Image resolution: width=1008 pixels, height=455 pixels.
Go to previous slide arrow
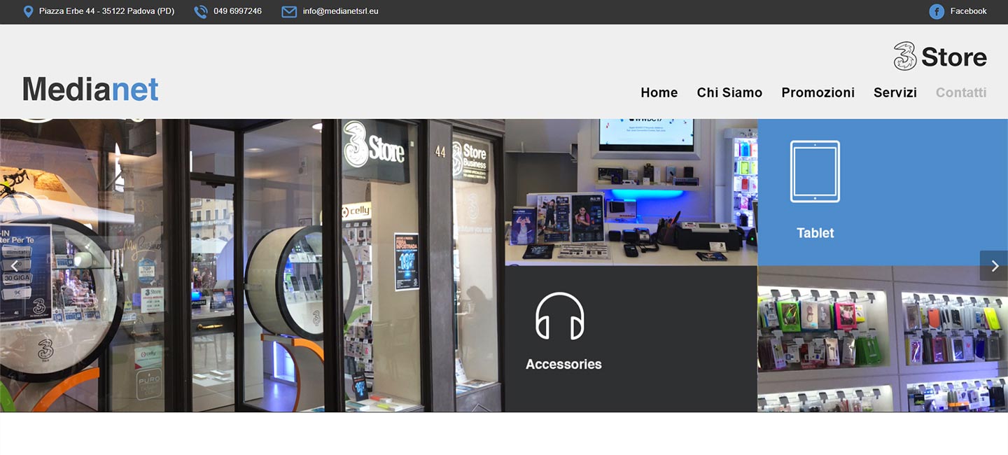coord(14,266)
